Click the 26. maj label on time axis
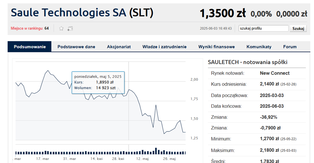Image resolution: width=314 pixels, height=163 pixels. (x=169, y=159)
